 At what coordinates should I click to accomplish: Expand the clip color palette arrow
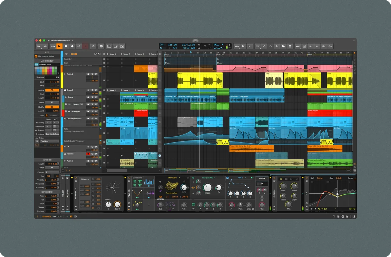[59, 73]
